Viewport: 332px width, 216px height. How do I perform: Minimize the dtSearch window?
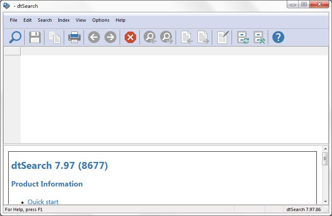[x=293, y=5]
